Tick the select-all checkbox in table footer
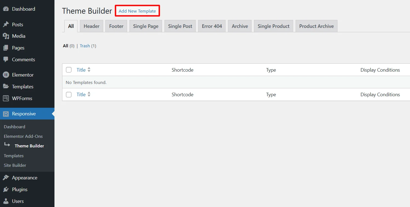 (69, 95)
